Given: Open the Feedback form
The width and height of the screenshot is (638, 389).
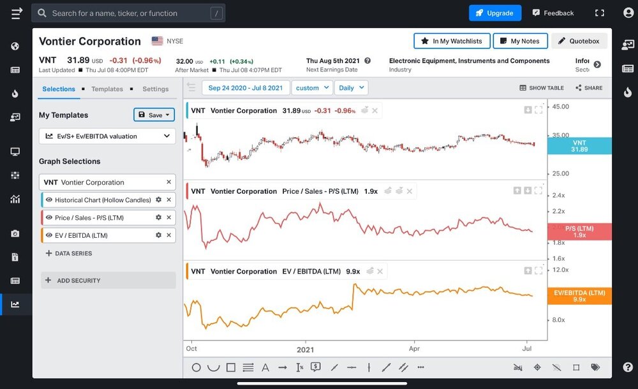Looking at the screenshot, I should point(553,13).
